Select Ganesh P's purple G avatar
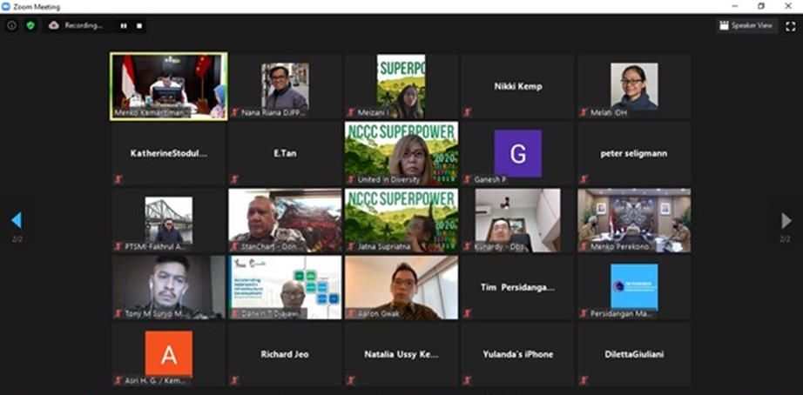 tap(517, 153)
